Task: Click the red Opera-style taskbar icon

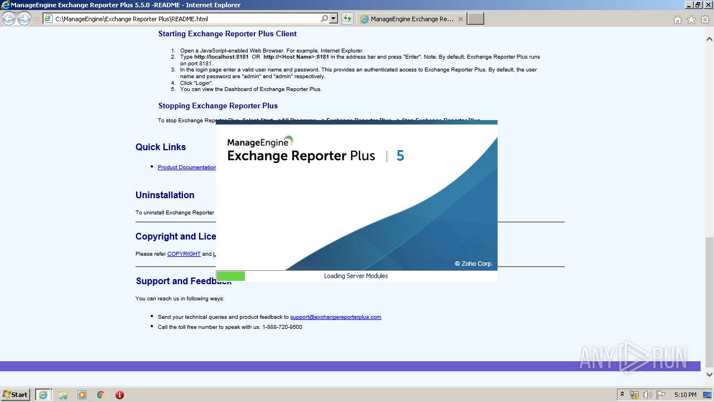Action: [x=119, y=395]
